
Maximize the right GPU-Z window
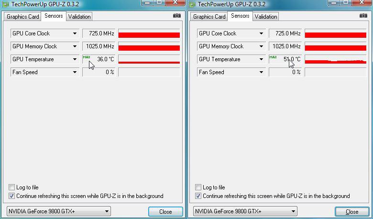tap(346, 2)
